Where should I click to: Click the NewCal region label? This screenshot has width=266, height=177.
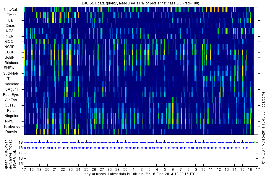coord(10,10)
